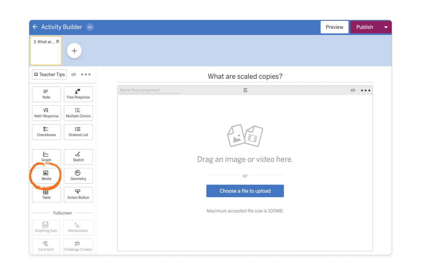Click the 'Name this component' field

pos(148,90)
